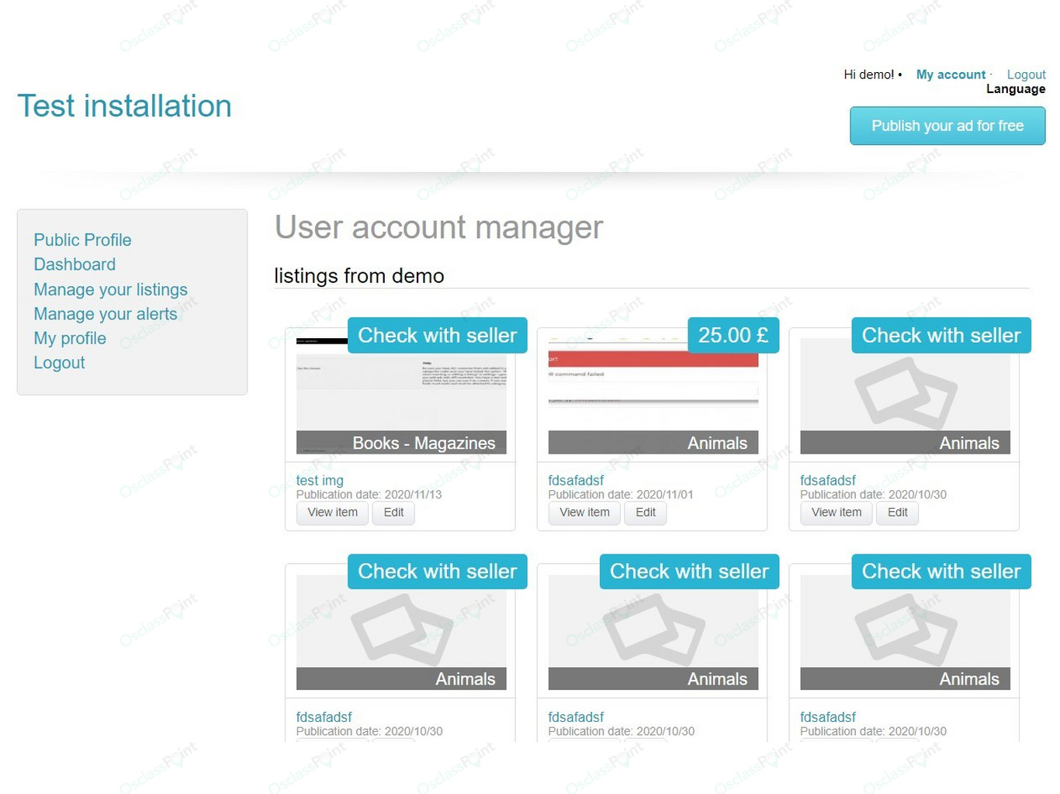Click Edit for test img listing

coord(393,513)
